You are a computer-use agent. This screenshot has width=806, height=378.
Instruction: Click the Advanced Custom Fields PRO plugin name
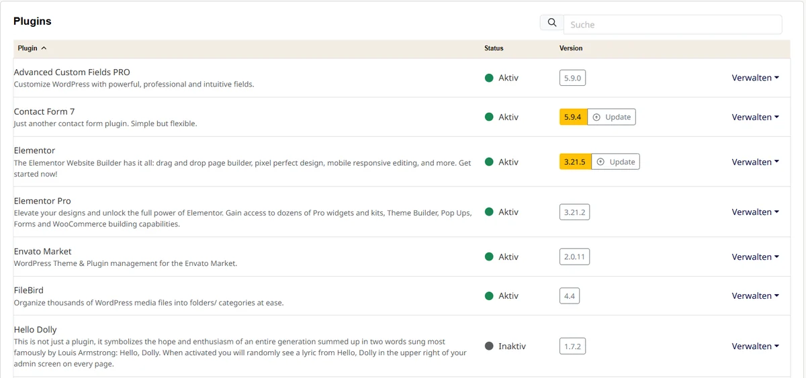pyautogui.click(x=72, y=72)
